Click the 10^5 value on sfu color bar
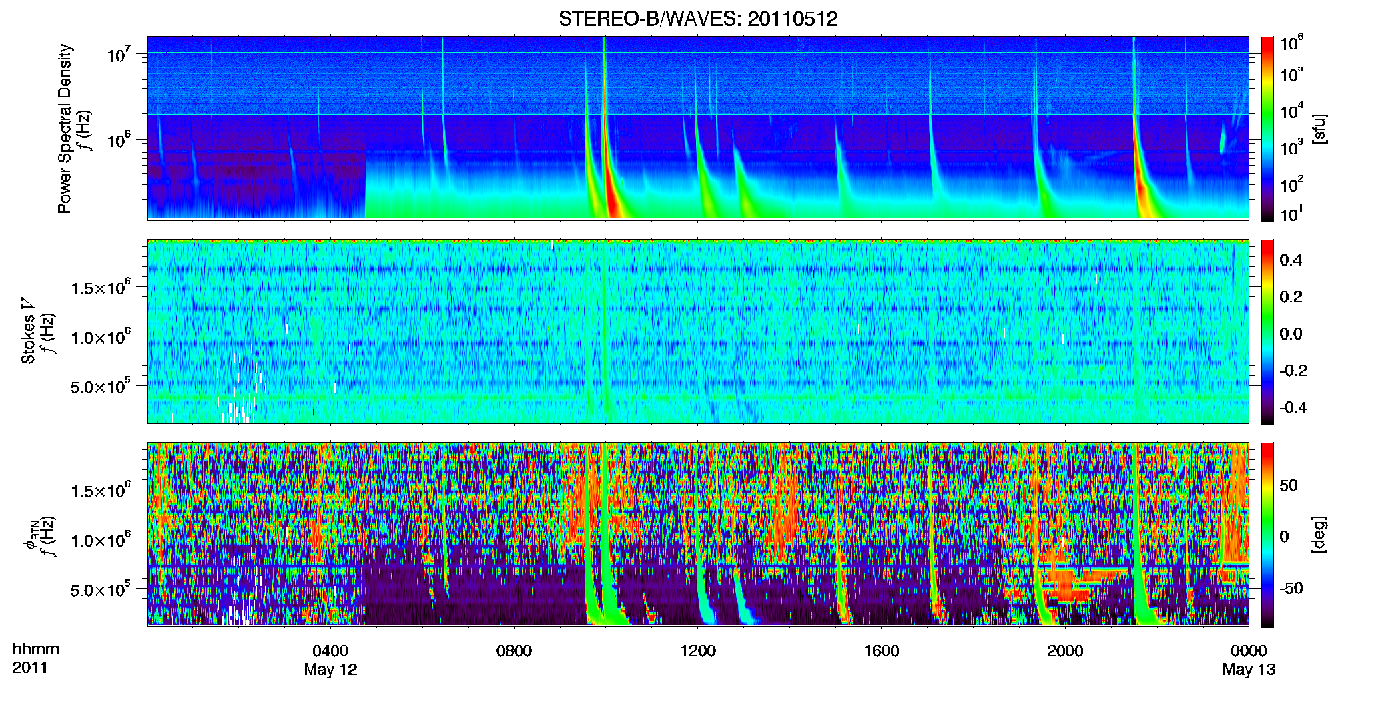 [x=1291, y=74]
